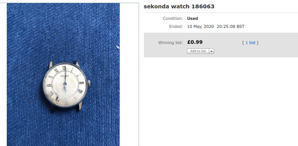This screenshot has height=146, width=298.
Task: Click the center of the watch hands
Action: coord(65,83)
